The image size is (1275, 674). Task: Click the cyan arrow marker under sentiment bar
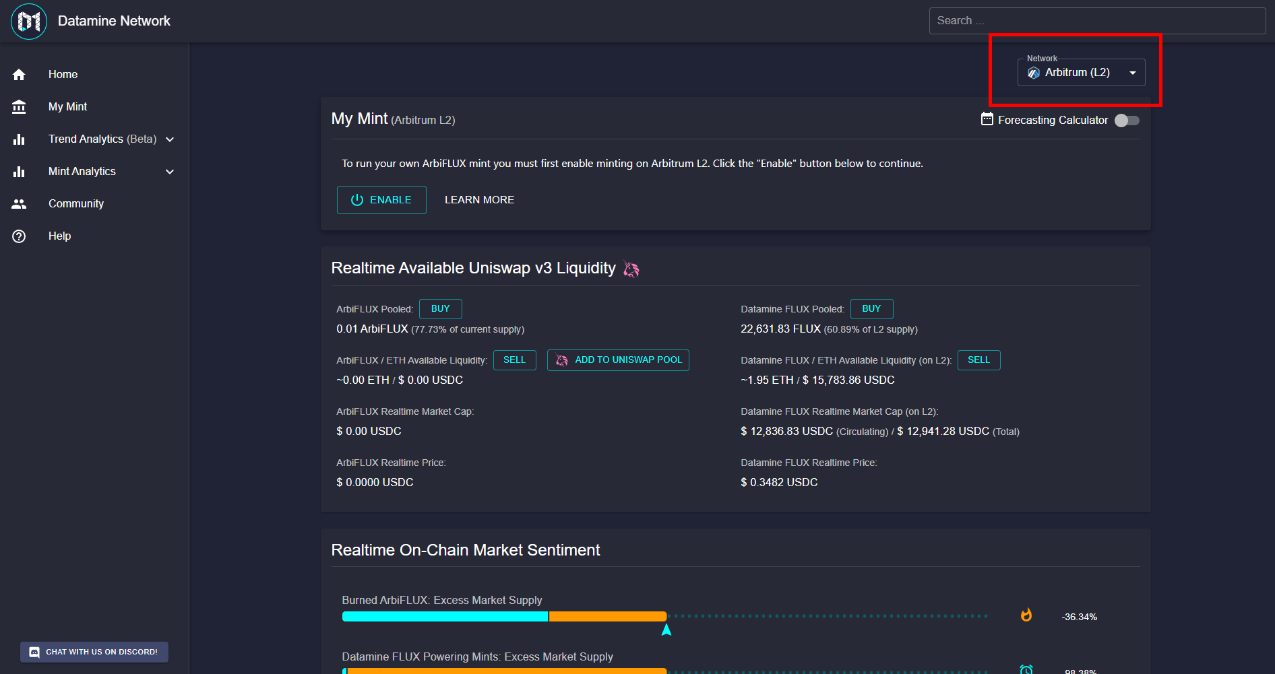coord(666,630)
